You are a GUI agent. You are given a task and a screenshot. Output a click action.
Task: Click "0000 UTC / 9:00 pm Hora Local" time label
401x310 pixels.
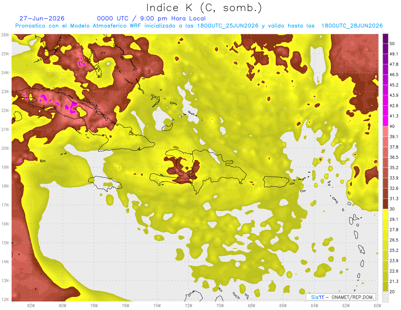[151, 18]
